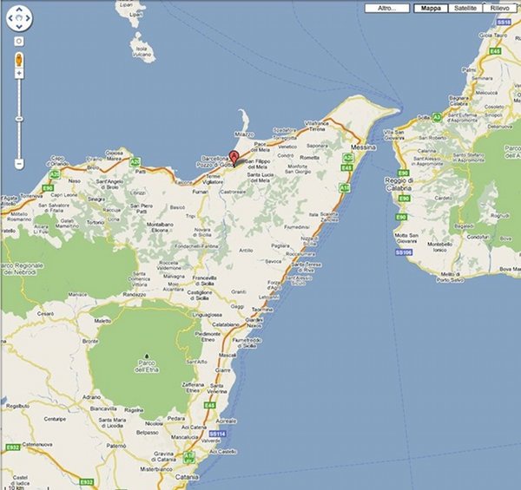Image resolution: width=521 pixels, height=490 pixels.
Task: Click the Isola Vulcano label
Action: point(143,51)
